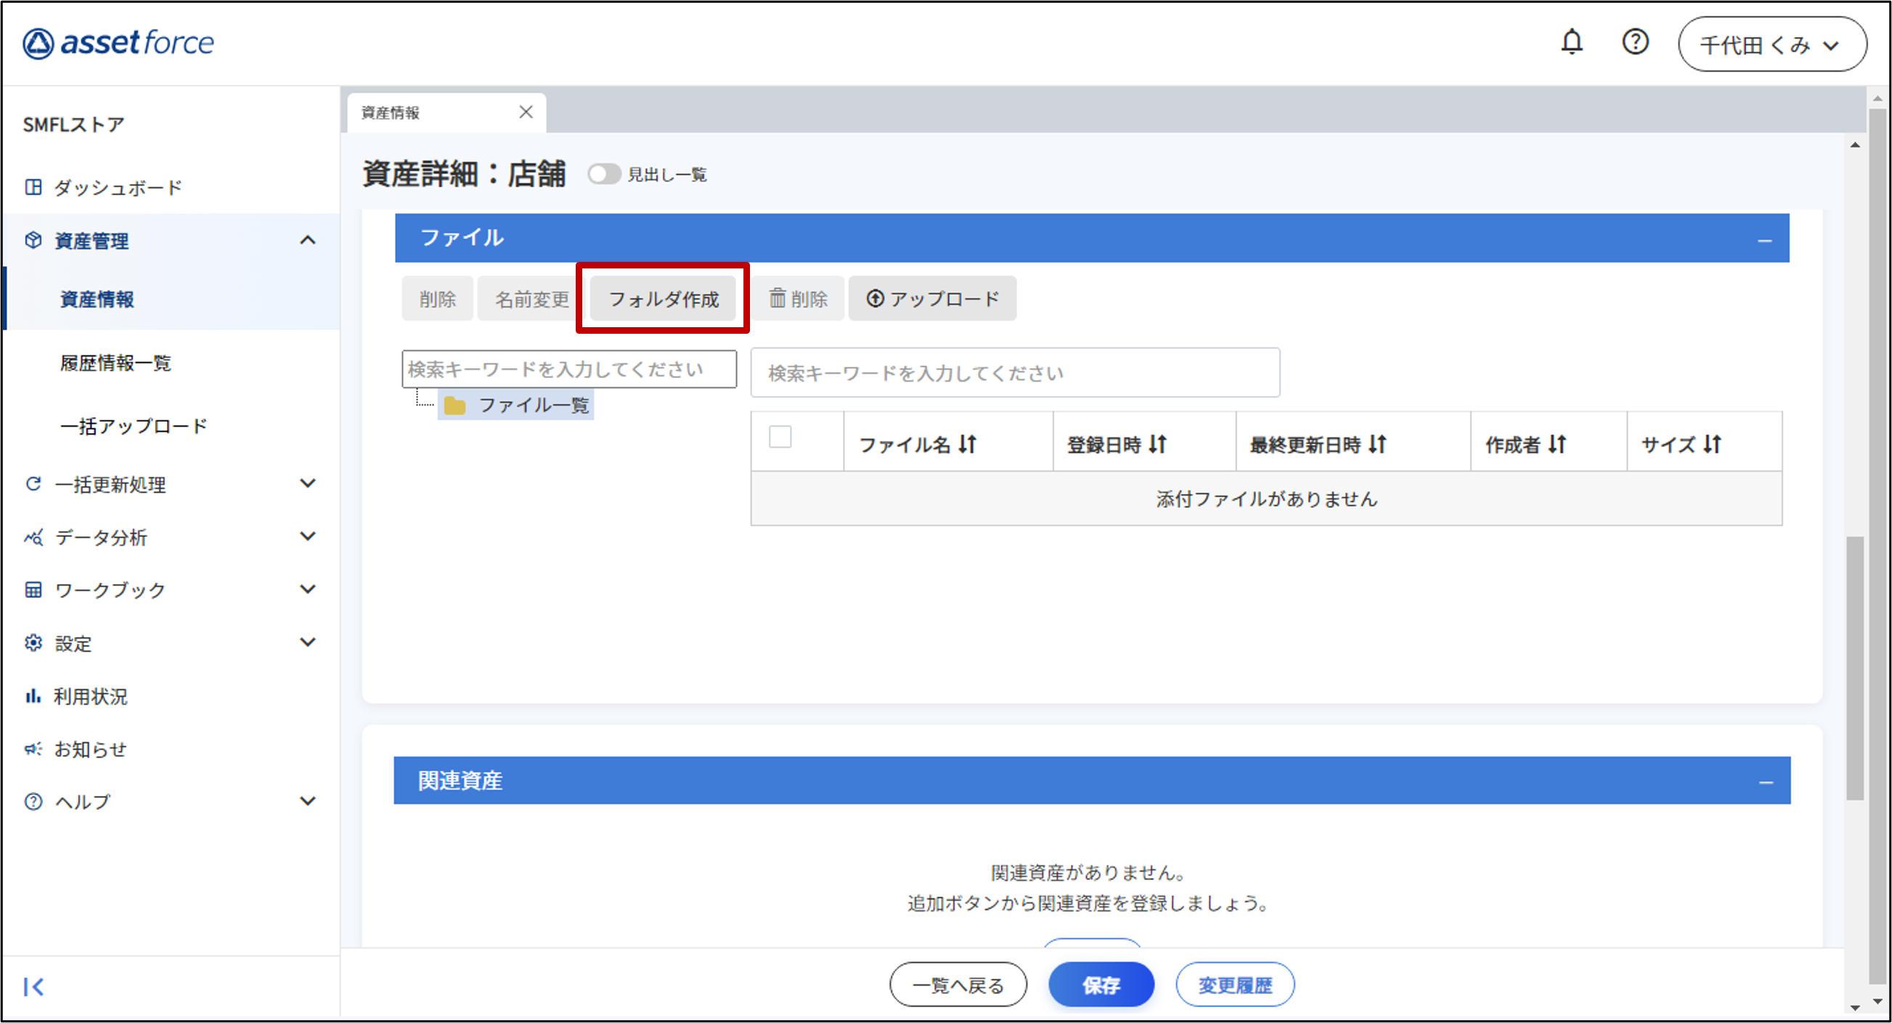The image size is (1892, 1023).
Task: Sort by 登録日時 using sort arrows
Action: coord(1157,444)
